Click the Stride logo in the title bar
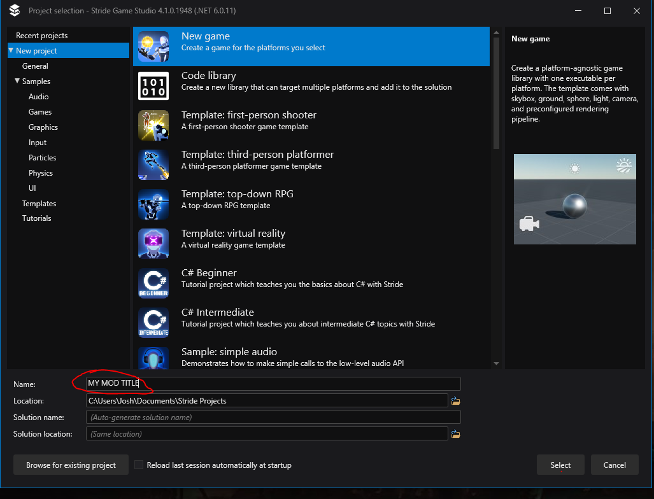The height and width of the screenshot is (499, 654). click(15, 10)
